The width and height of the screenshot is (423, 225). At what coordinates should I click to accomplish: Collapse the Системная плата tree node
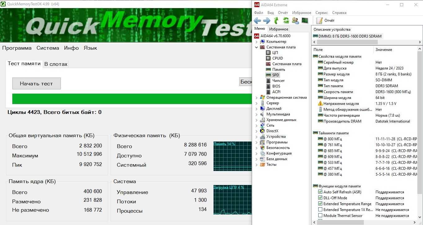click(x=256, y=47)
